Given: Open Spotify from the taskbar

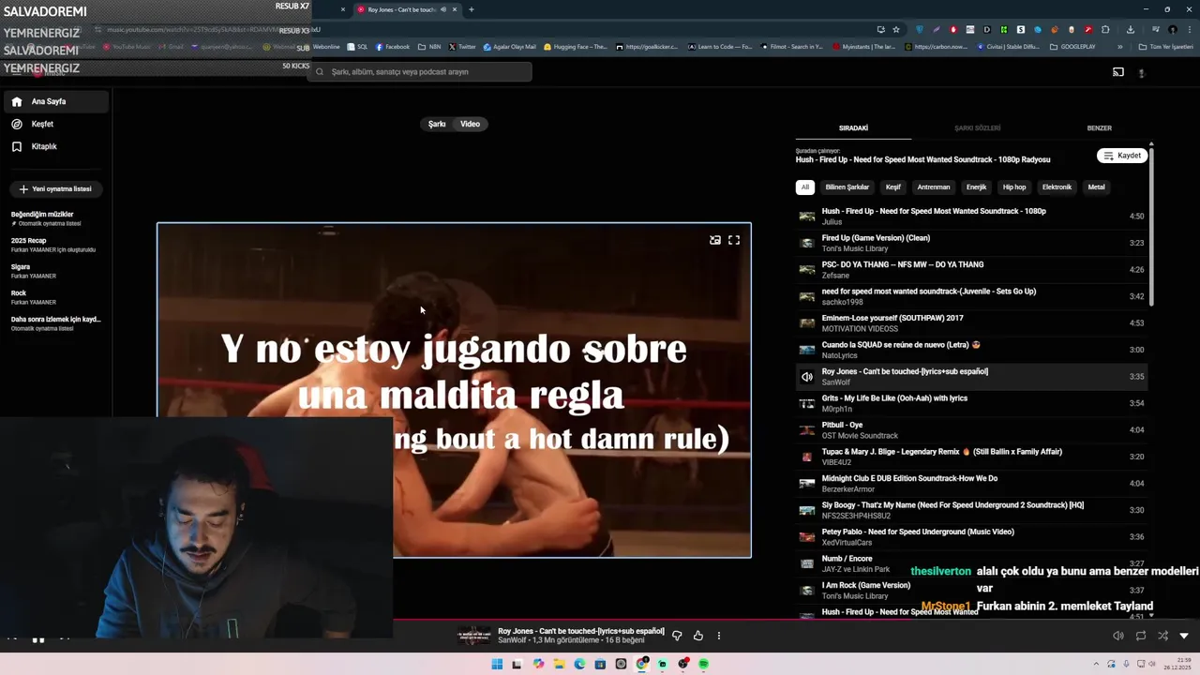Looking at the screenshot, I should (x=703, y=664).
